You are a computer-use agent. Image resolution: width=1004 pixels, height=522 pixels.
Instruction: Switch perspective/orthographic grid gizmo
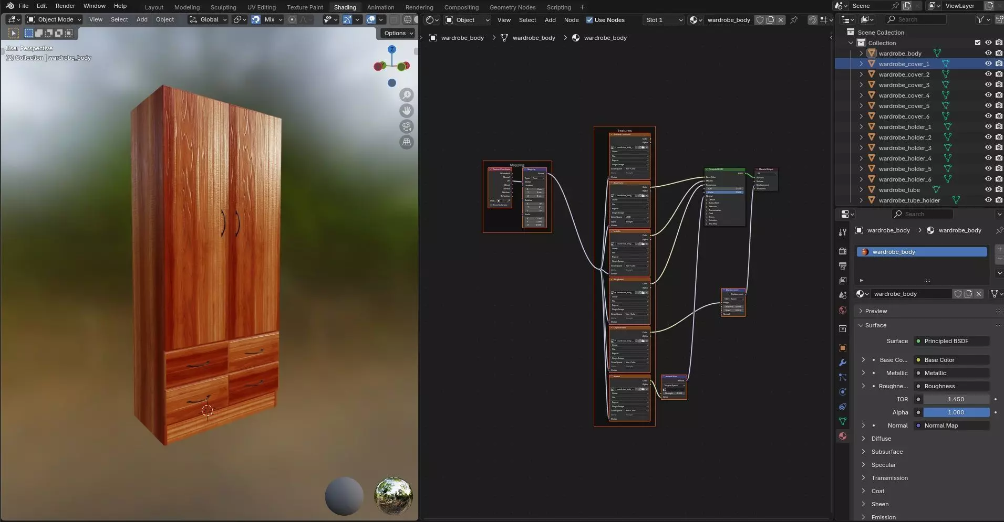pos(407,142)
